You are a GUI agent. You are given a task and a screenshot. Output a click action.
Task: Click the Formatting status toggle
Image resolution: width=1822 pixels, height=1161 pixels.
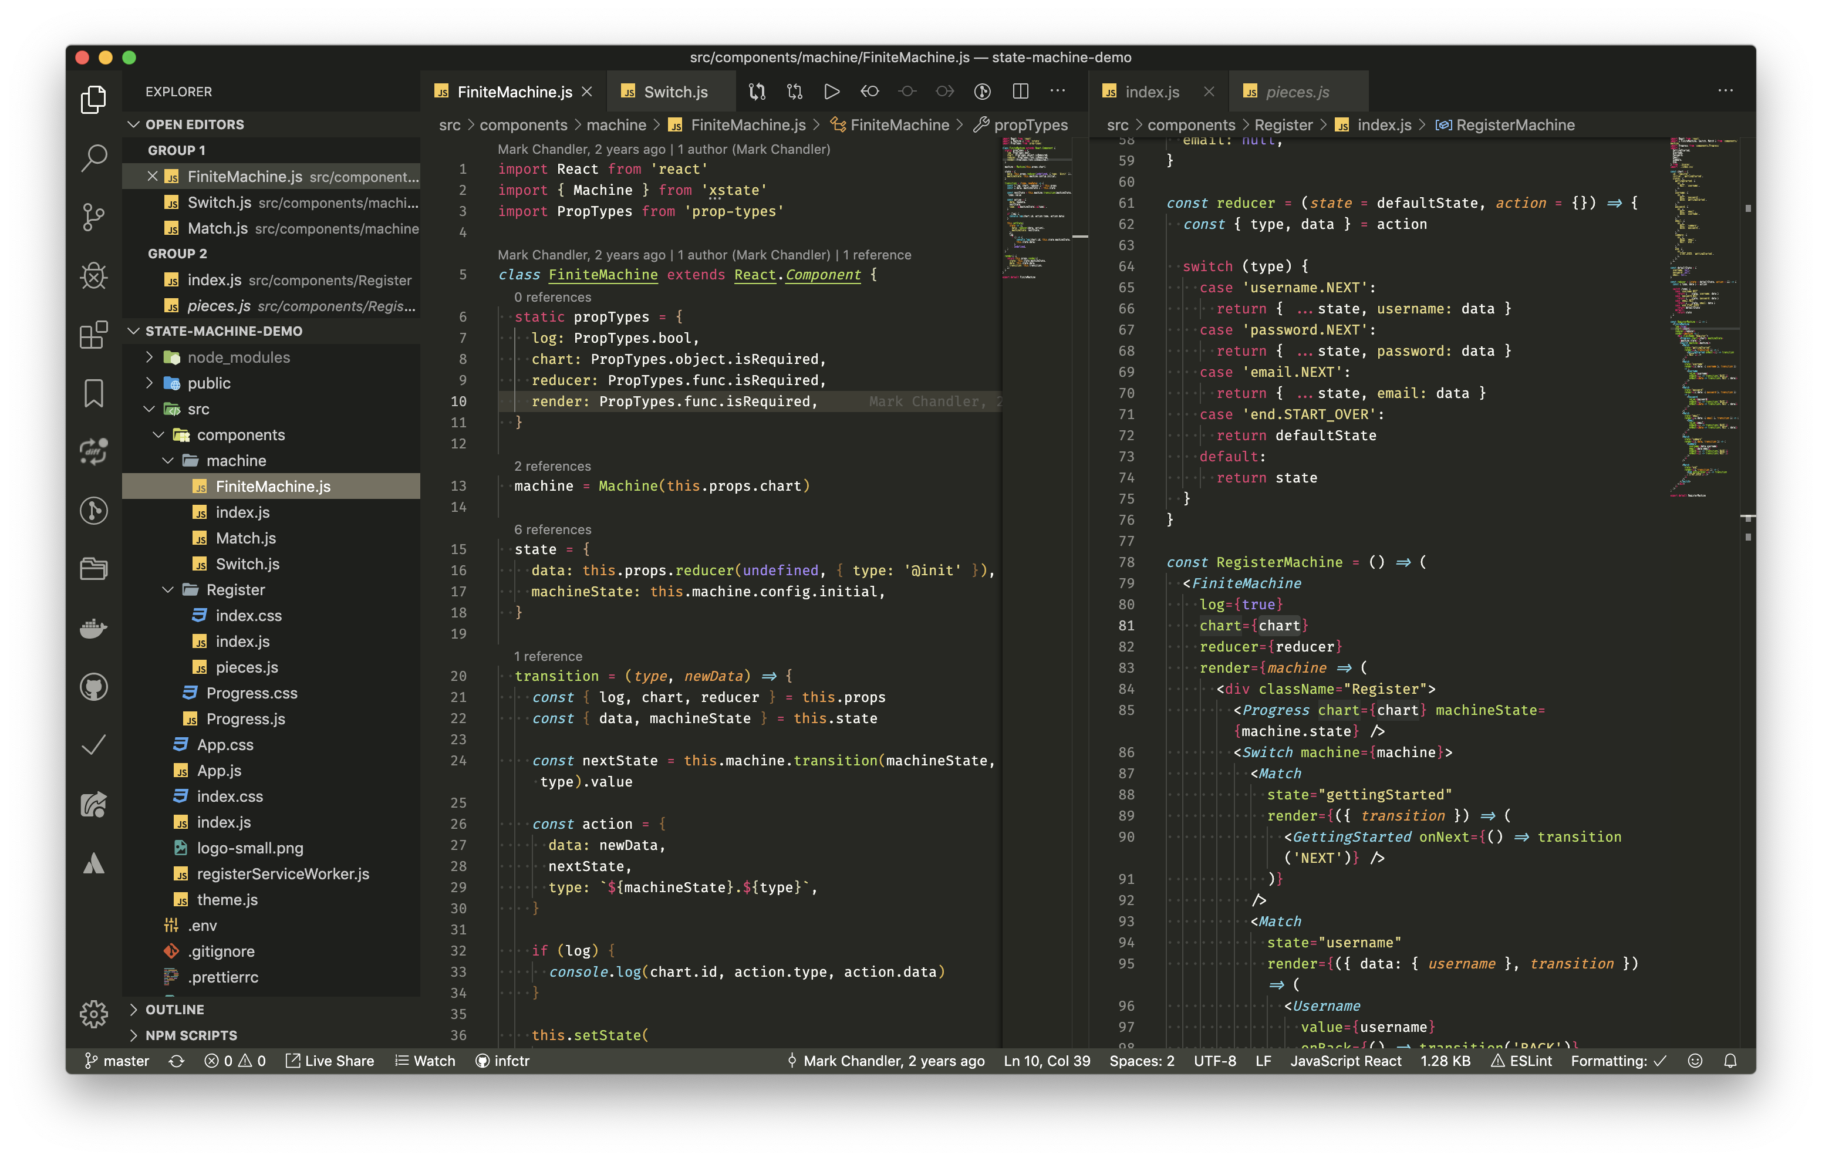click(1618, 1061)
